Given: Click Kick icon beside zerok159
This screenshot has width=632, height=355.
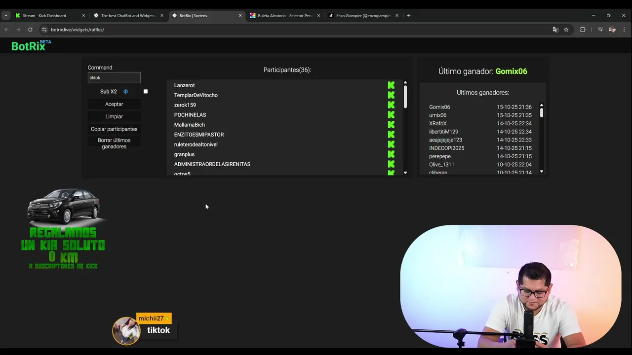Looking at the screenshot, I should point(391,105).
